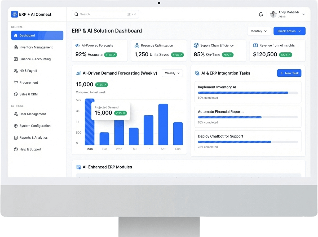Open the Help & Support page
Screen dimensions: 318x237
click(x=30, y=149)
